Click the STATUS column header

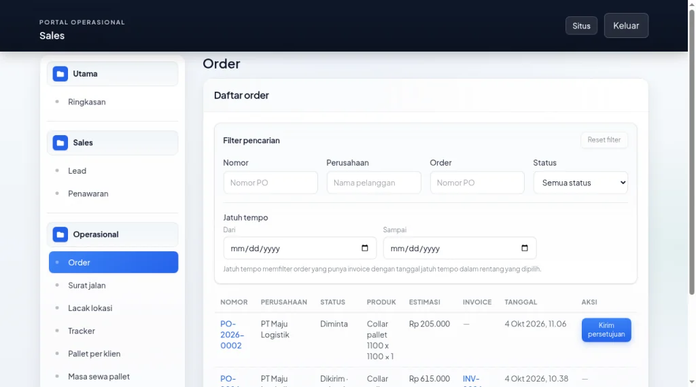point(332,302)
